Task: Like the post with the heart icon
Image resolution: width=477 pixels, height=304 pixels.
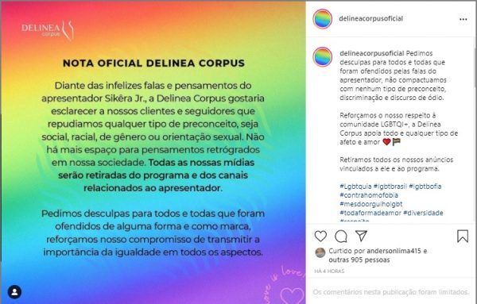Action: click(320, 236)
